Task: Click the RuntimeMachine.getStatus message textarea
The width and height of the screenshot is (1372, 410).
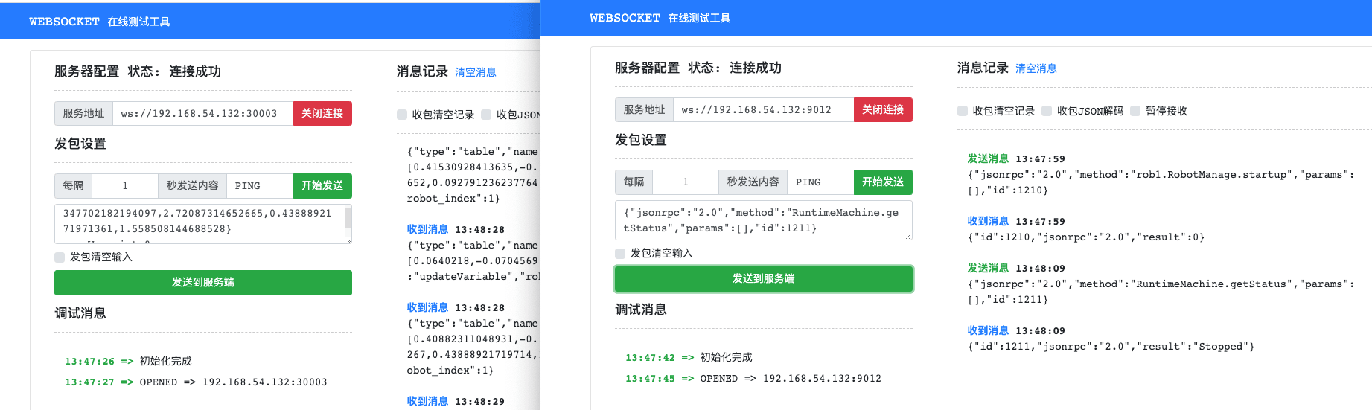Action: click(764, 220)
